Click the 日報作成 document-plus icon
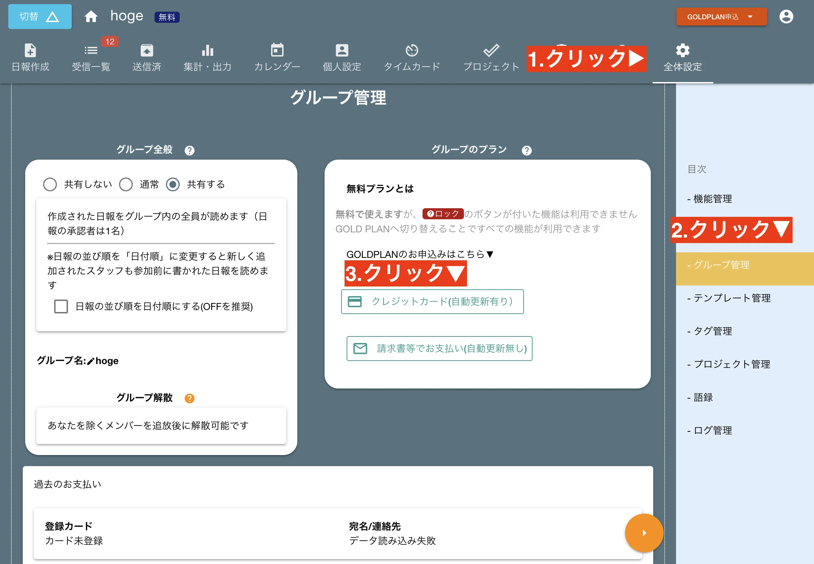 [30, 50]
